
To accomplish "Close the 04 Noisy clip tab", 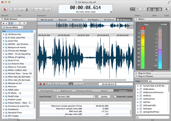I will 118,20.
